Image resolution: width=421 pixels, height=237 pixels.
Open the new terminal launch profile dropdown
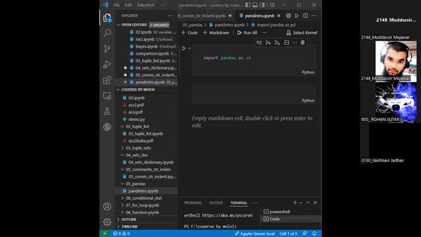click(301, 203)
